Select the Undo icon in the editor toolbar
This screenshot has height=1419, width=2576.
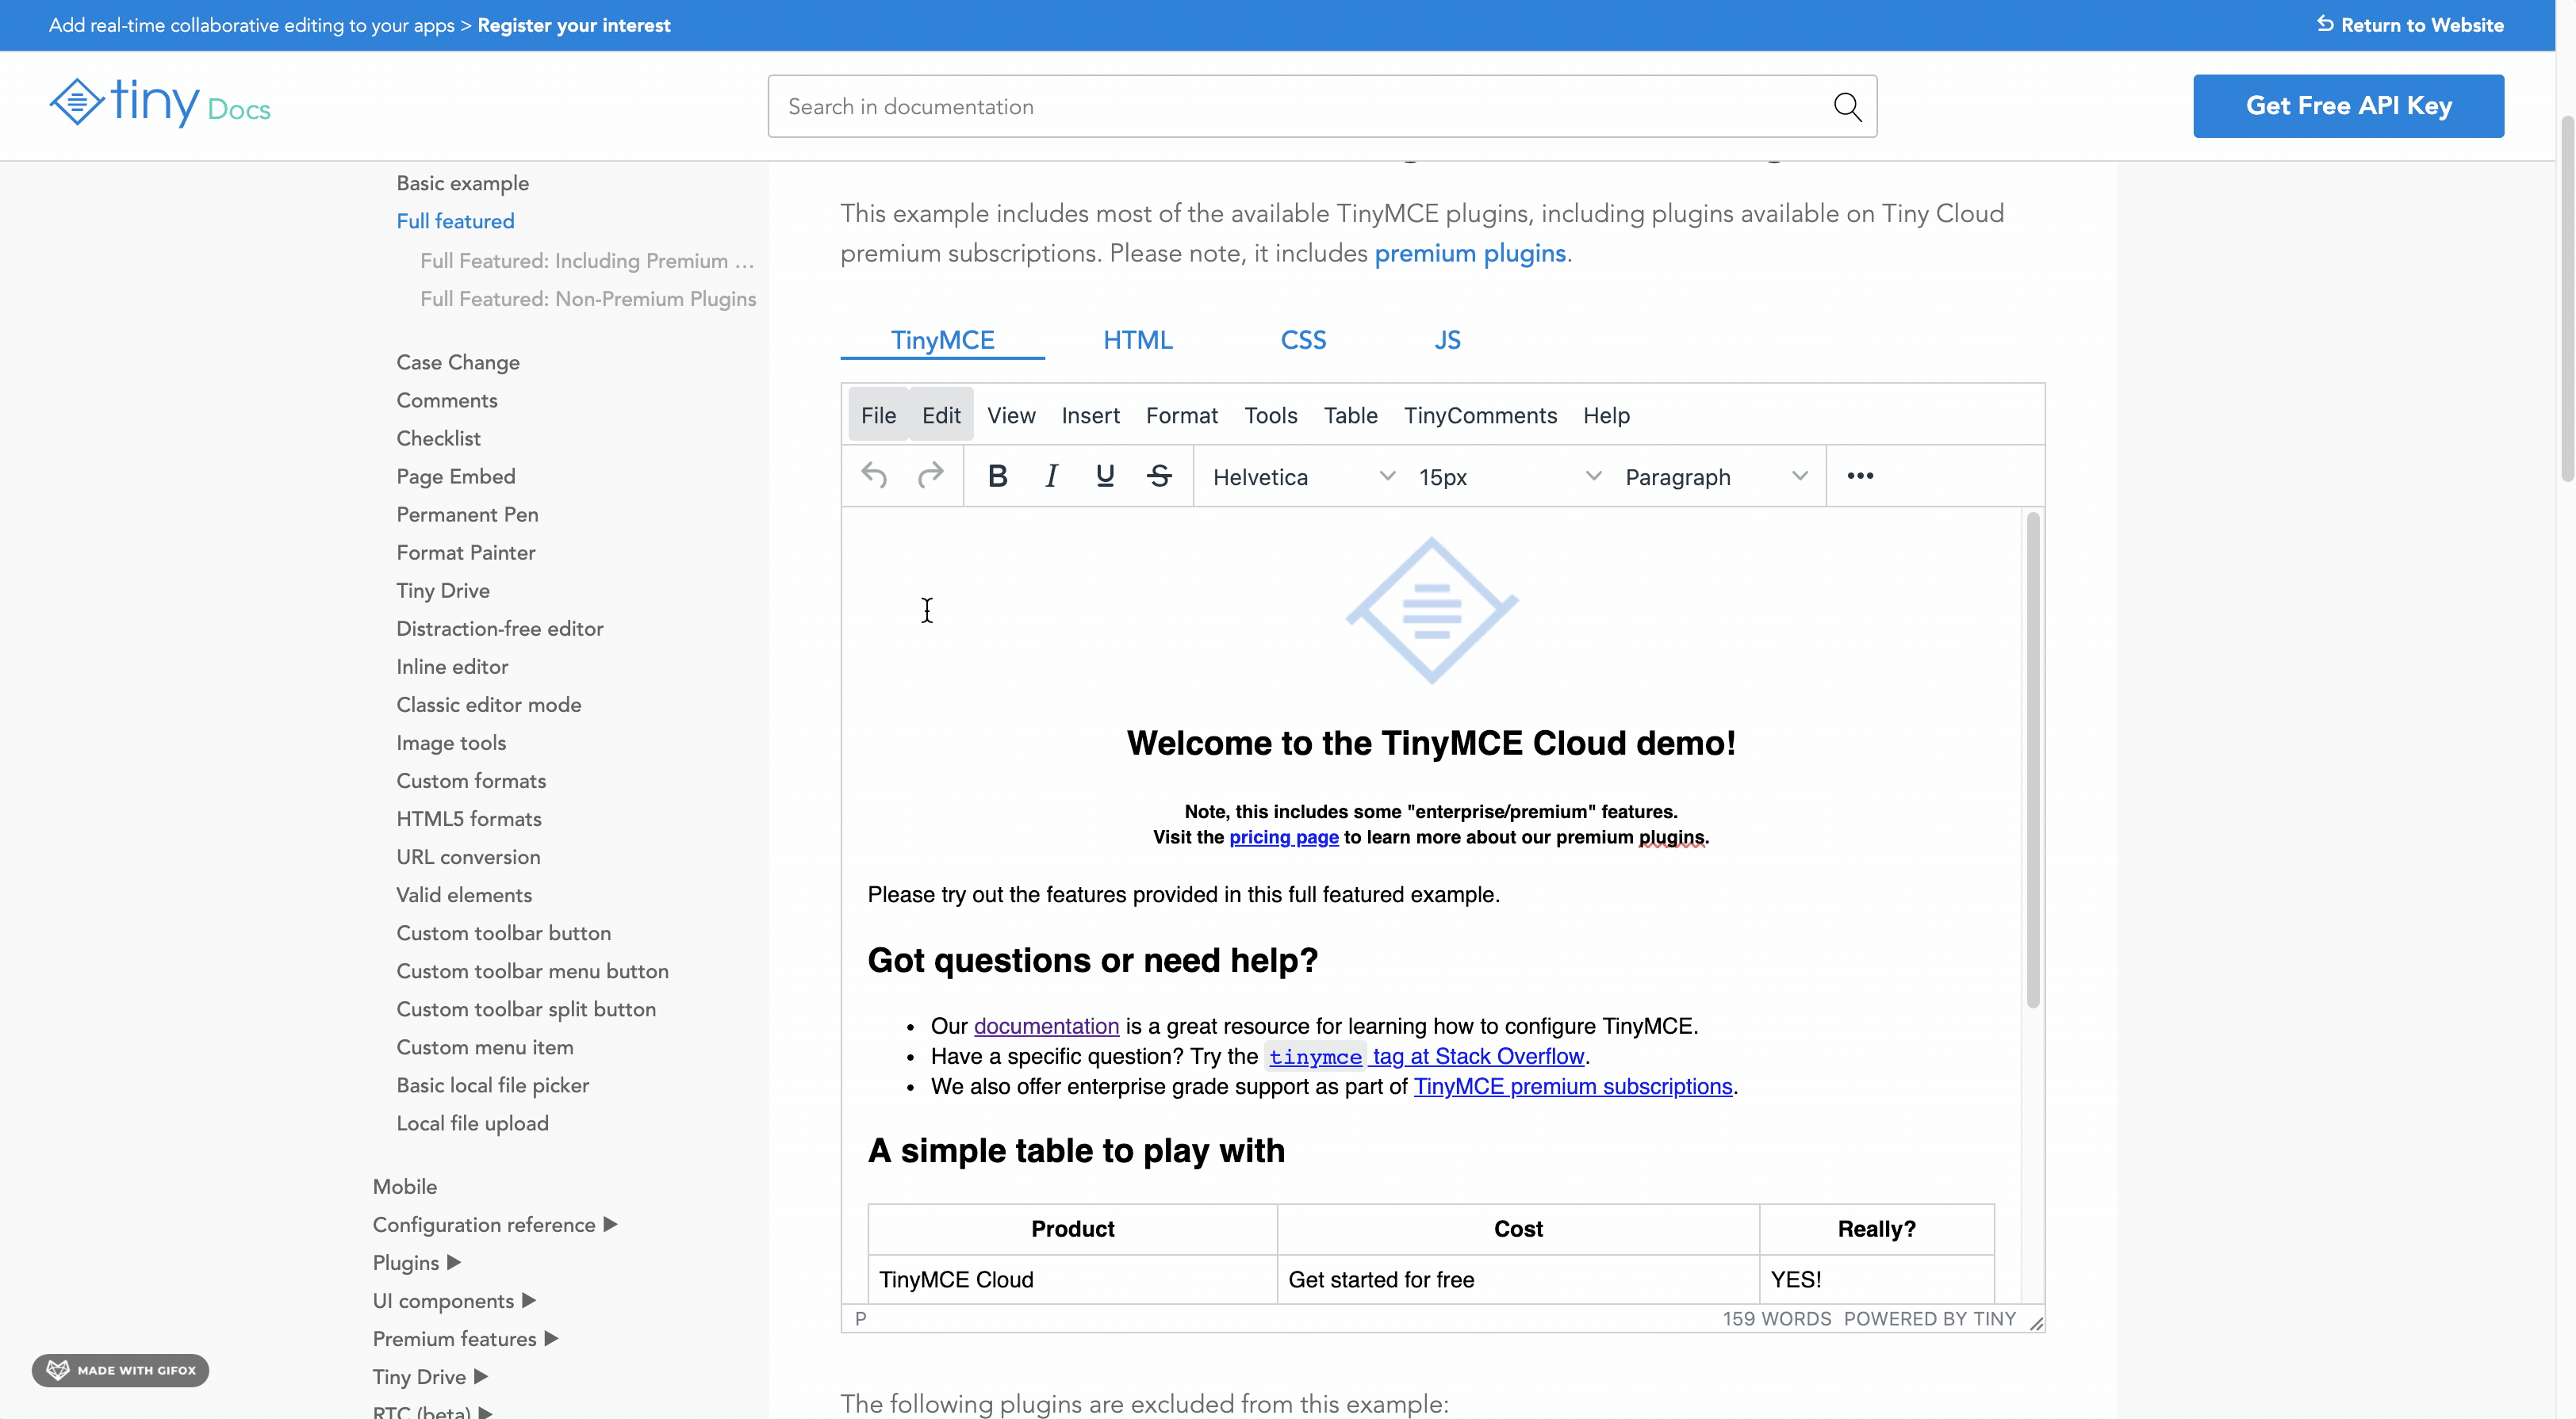[874, 476]
